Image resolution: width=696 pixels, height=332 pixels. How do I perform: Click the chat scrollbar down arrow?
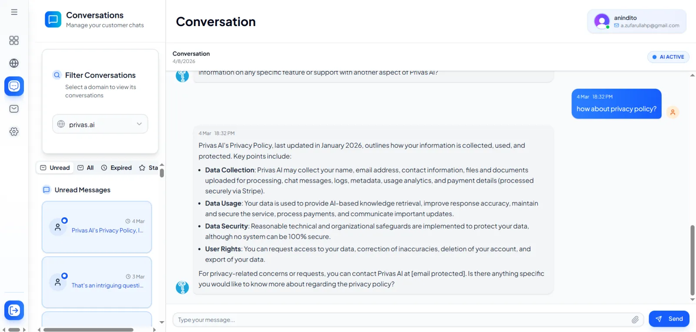pos(692,299)
